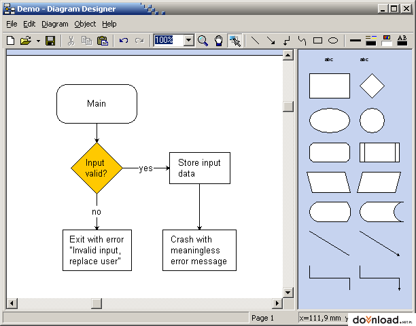The height and width of the screenshot is (326, 416).
Task: Open the Edit menu
Action: pyautogui.click(x=29, y=24)
